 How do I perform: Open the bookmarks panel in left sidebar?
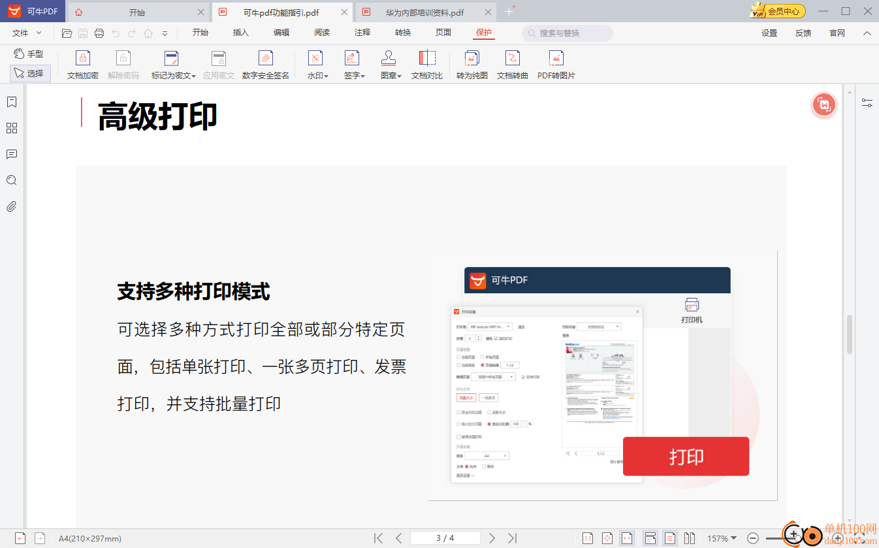pos(11,102)
